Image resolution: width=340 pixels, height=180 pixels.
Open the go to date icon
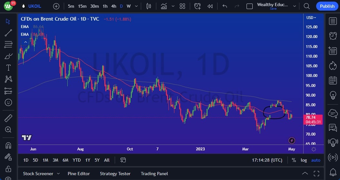coord(123,160)
